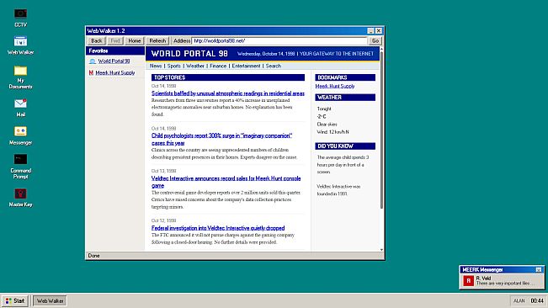The width and height of the screenshot is (548, 308).
Task: Click the Back button in Web Walker
Action: click(x=97, y=41)
